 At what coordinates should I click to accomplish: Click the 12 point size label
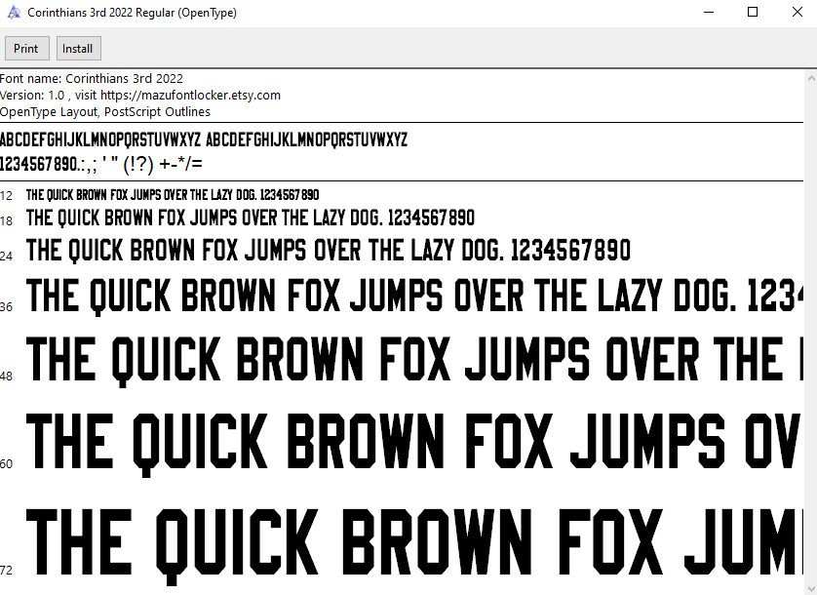(x=7, y=196)
